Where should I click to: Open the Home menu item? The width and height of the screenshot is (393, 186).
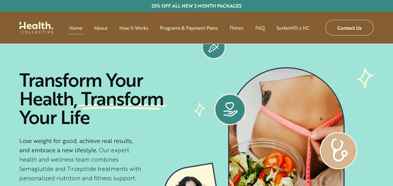[x=76, y=28]
